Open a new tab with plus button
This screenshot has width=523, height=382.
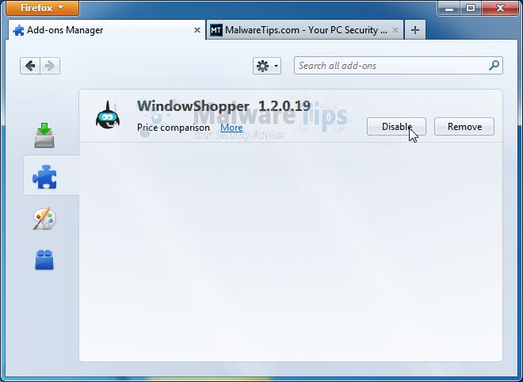tap(415, 30)
